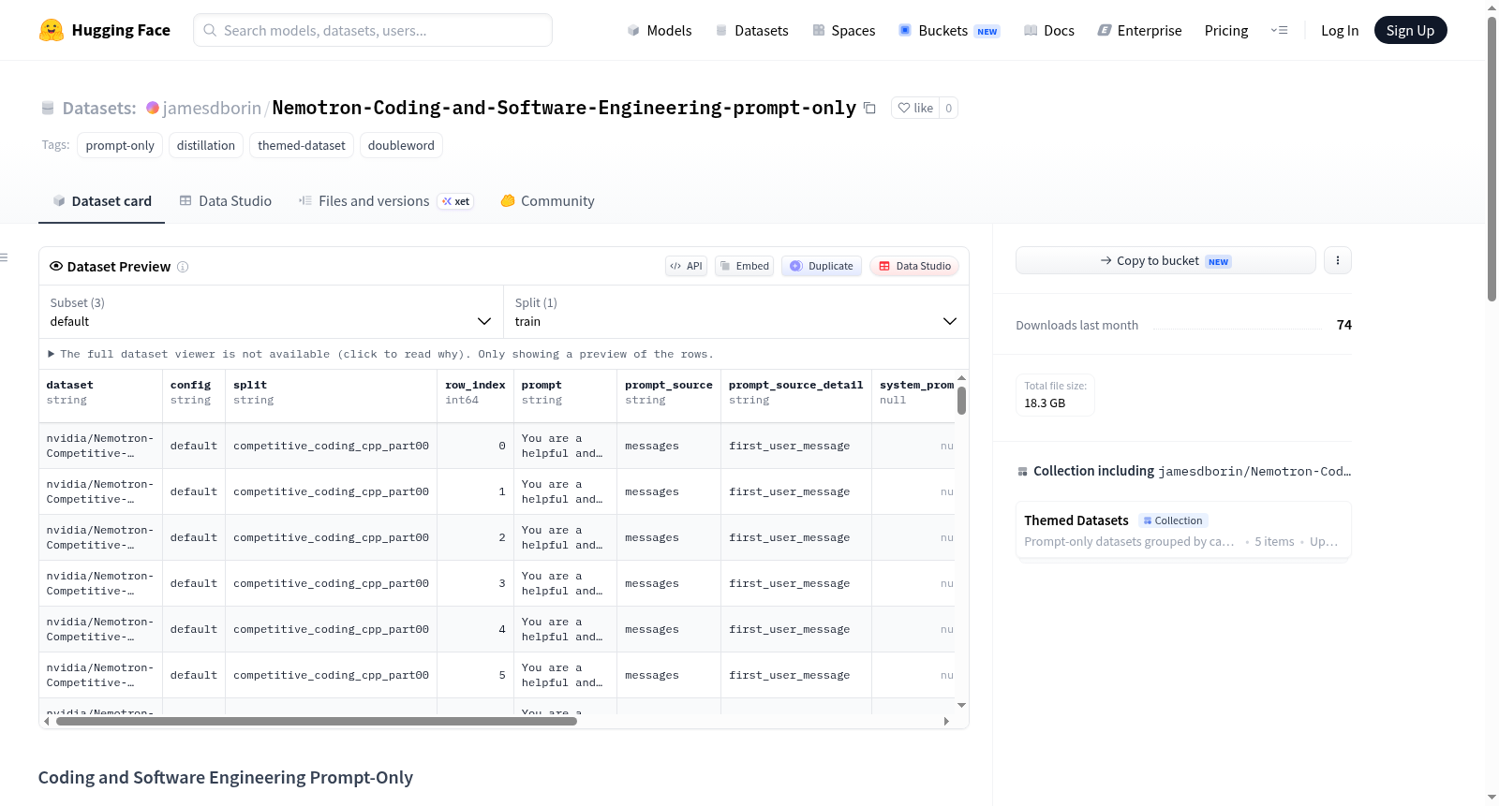Click the Embed button
1499x806 pixels.
[x=745, y=266]
